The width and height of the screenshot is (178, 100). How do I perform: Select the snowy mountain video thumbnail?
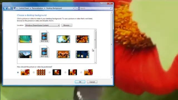25,54
